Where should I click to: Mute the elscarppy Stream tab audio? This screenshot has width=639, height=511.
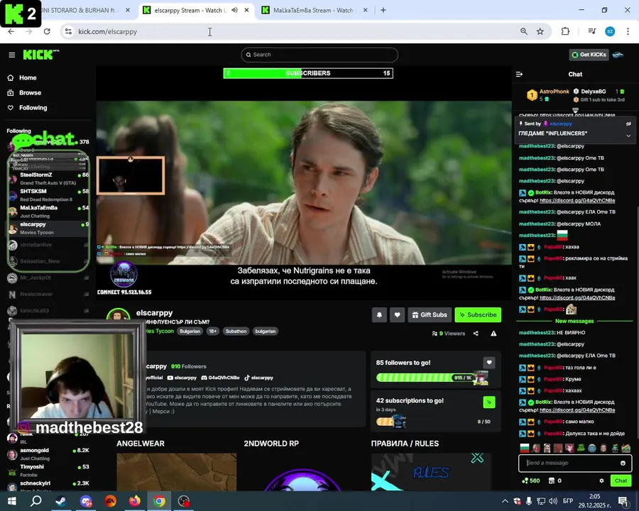coord(234,10)
